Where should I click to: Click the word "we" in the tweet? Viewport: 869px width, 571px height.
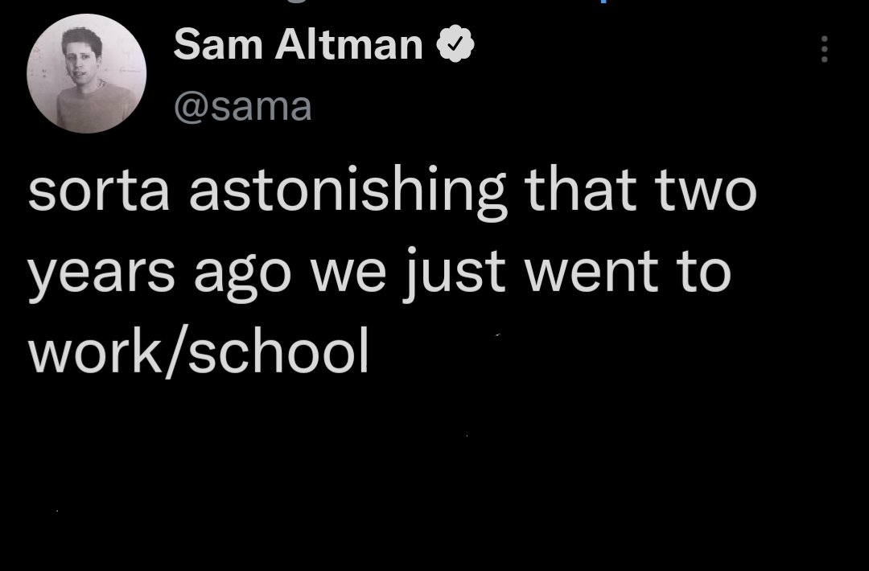348,275
